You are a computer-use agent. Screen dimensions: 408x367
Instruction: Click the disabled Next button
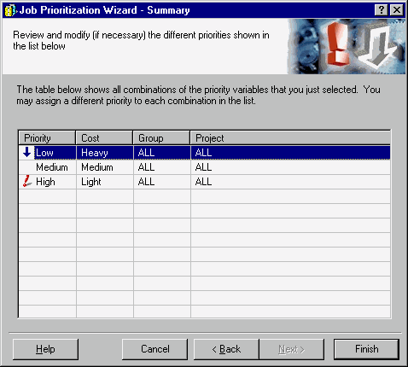[x=292, y=349]
